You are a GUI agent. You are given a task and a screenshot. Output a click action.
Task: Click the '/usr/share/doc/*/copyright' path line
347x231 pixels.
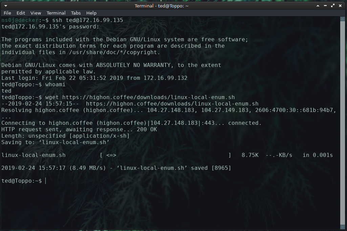[x=81, y=52]
